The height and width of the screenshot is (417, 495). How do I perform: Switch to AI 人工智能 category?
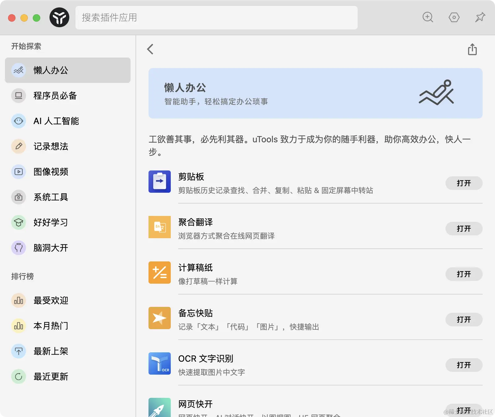tap(68, 121)
